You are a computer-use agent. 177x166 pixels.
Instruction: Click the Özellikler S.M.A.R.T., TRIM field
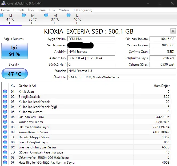click(x=122, y=77)
